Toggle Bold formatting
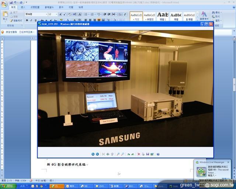The width and height of the screenshot is (236, 189). point(27,20)
